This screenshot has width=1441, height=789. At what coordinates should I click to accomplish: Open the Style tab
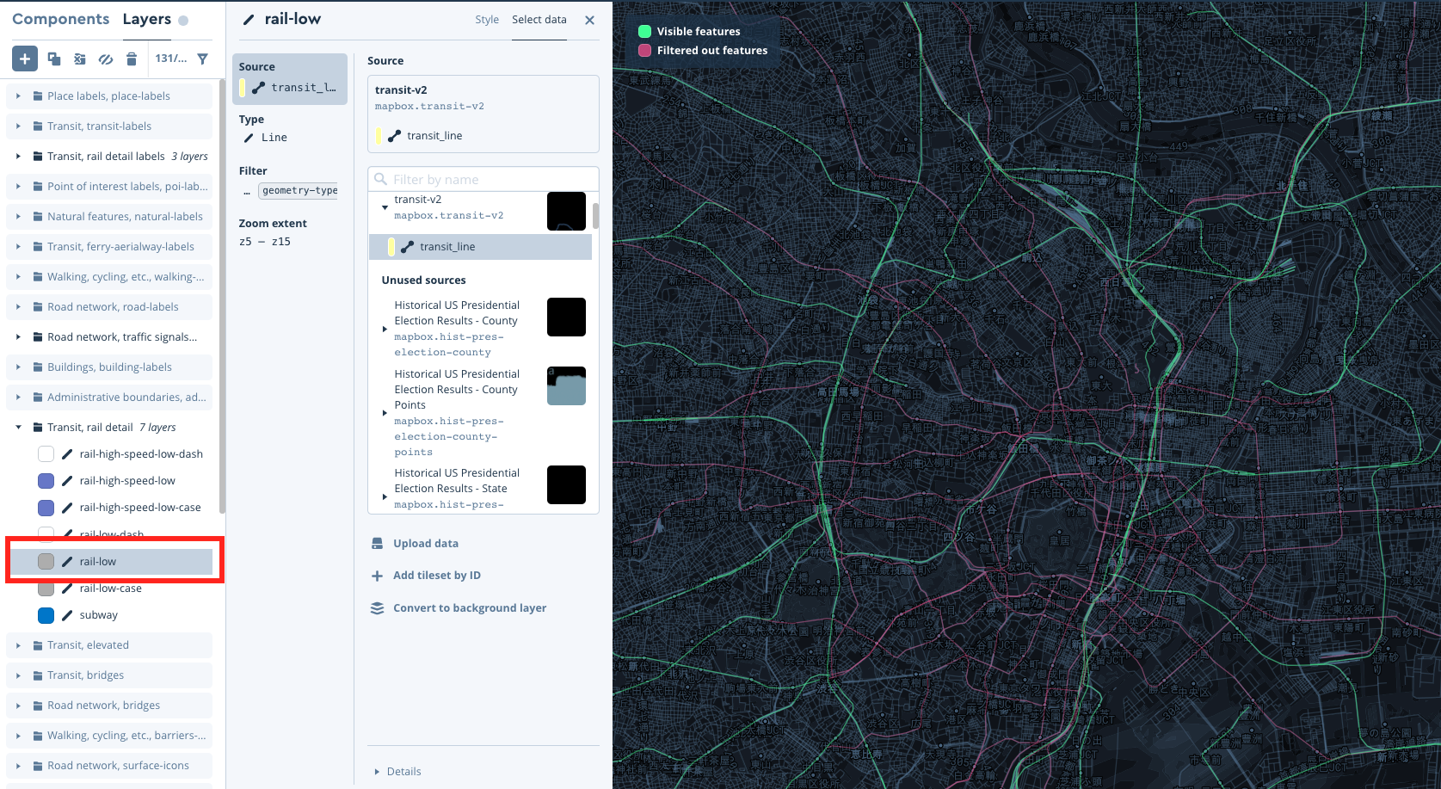(x=487, y=20)
